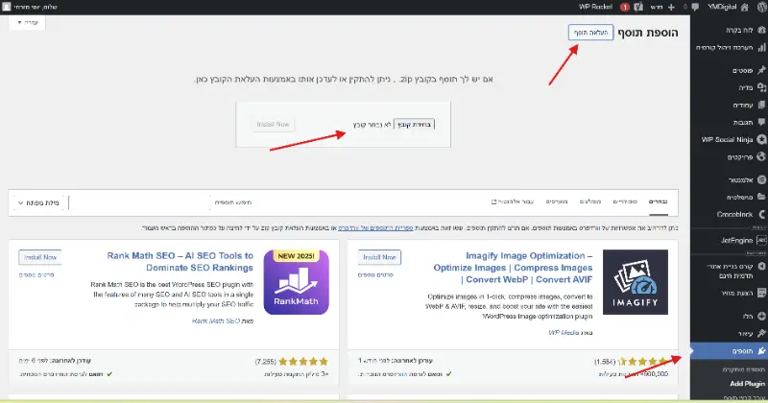Viewport: 768px width, 403px height.
Task: Open the Imagify Image Optimization title link
Action: coord(513,268)
